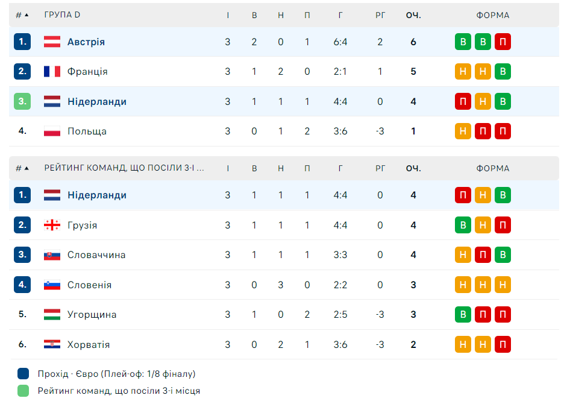Click Austria's red П form badge
The width and height of the screenshot is (567, 401).
[503, 42]
